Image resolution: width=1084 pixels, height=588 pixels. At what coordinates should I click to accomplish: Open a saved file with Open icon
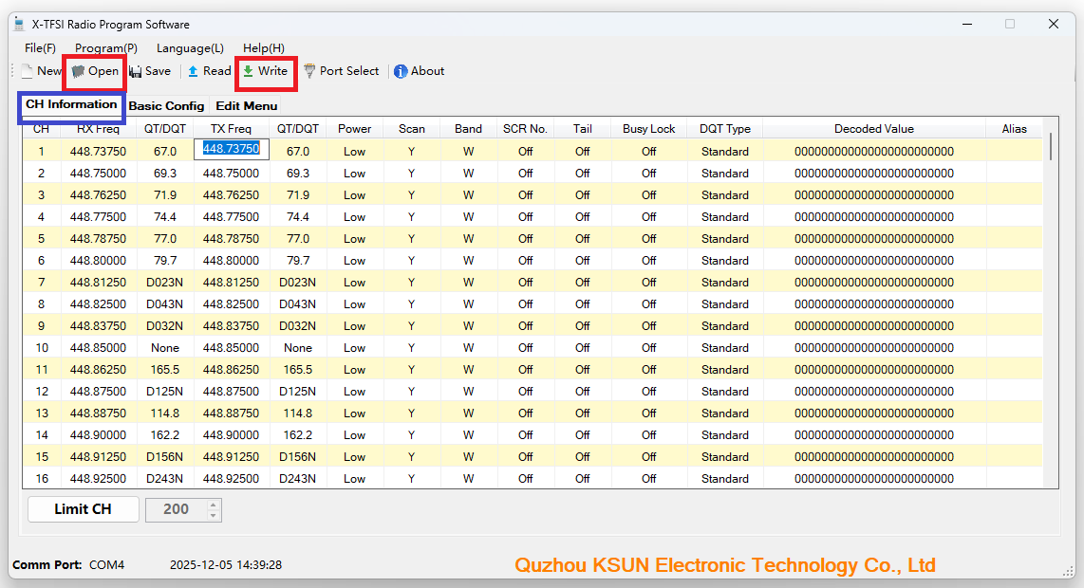click(79, 71)
